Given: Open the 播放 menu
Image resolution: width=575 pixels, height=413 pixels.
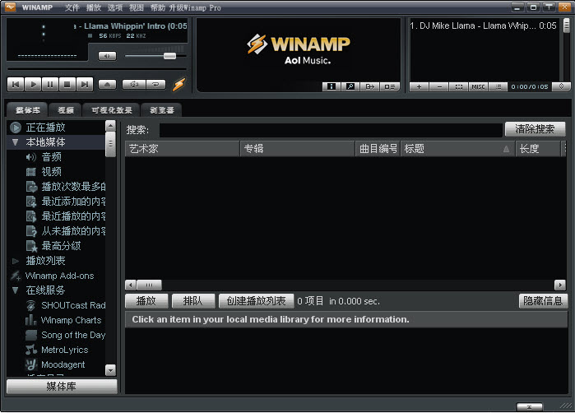Looking at the screenshot, I should (94, 7).
